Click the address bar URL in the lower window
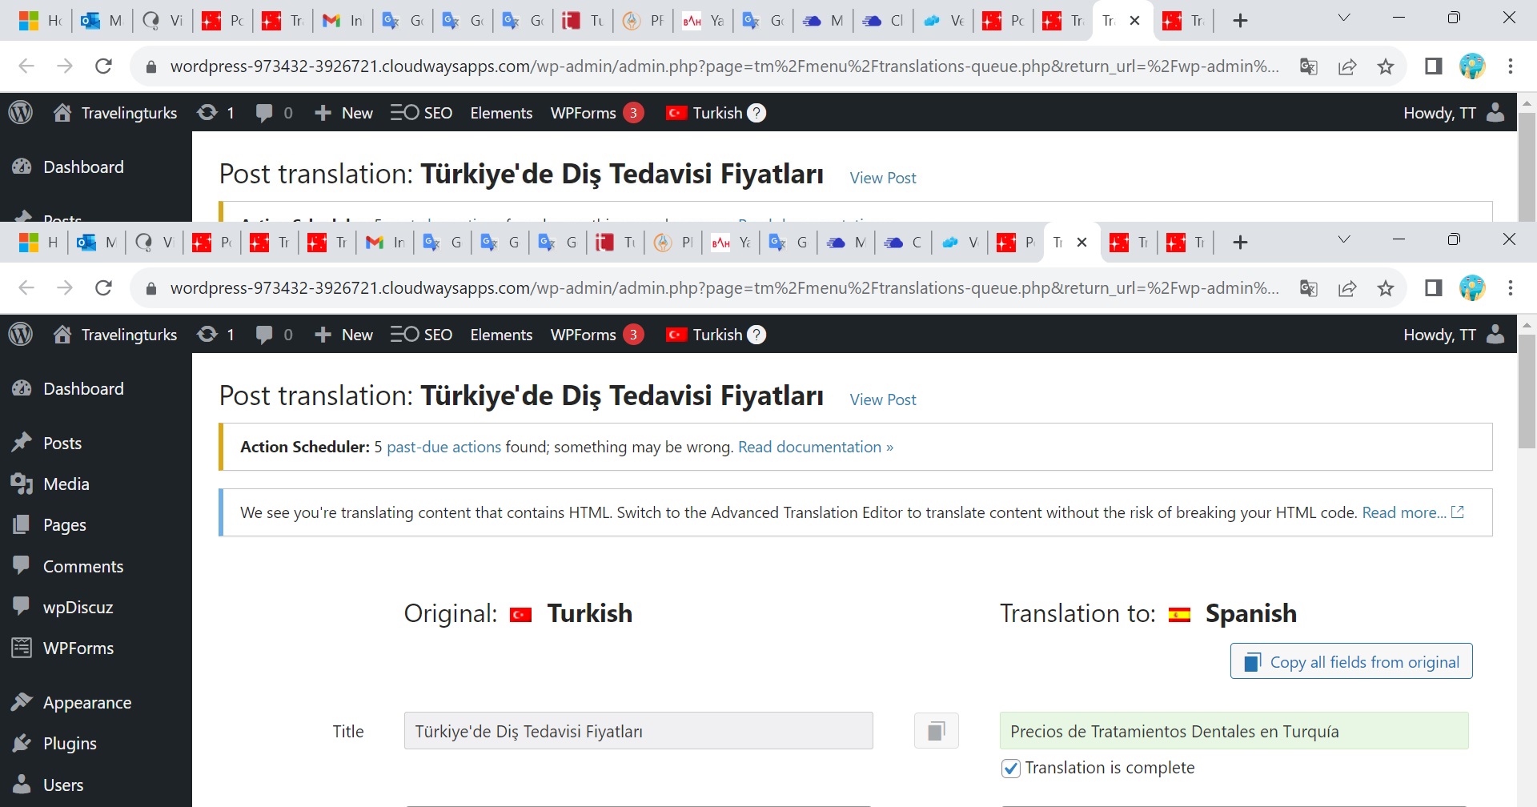This screenshot has width=1537, height=807. tap(724, 288)
